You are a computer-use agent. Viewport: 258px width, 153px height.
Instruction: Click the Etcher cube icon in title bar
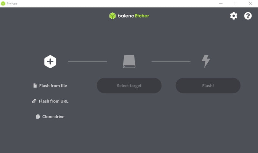click(3, 4)
